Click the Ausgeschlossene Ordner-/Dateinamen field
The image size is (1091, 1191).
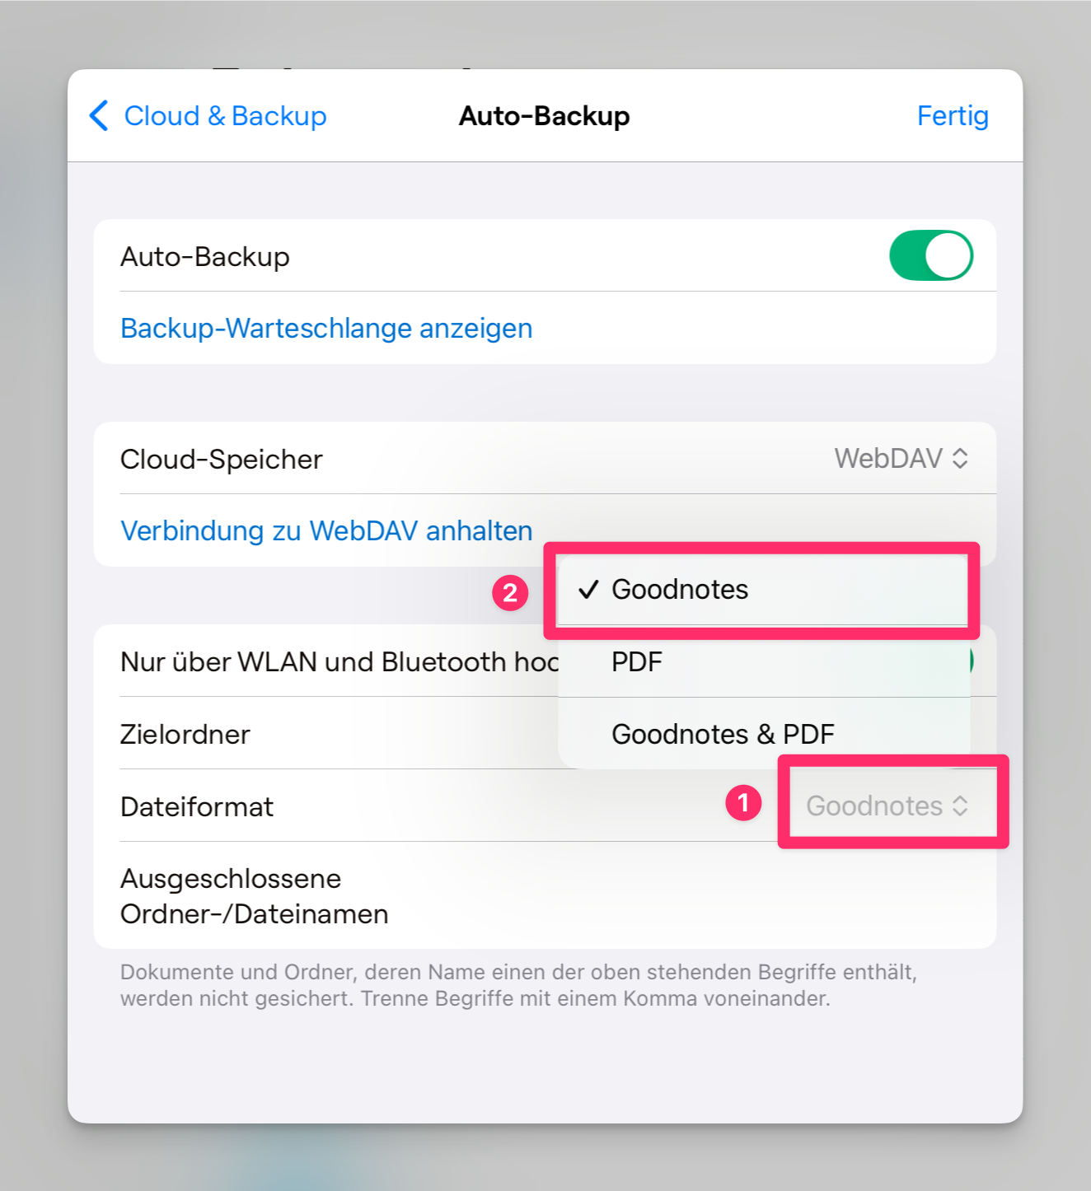tap(545, 896)
